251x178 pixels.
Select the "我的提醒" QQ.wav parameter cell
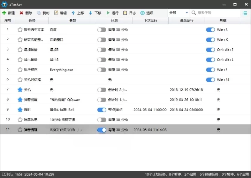pos(65,100)
